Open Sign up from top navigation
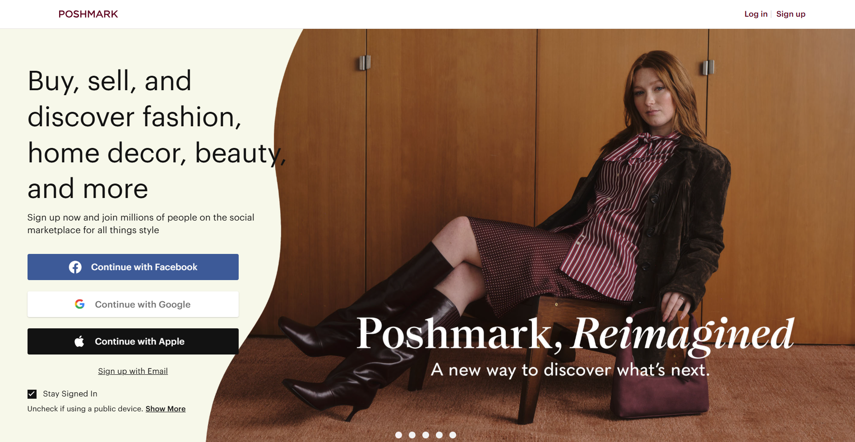 (791, 14)
